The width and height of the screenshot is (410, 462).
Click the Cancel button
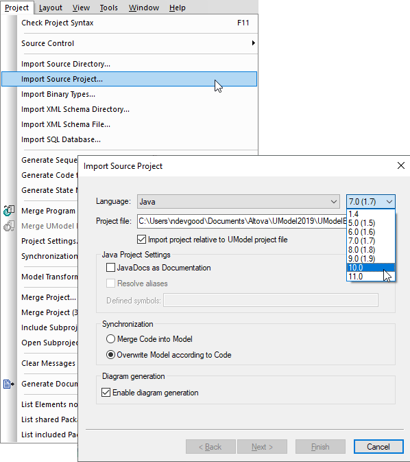click(378, 447)
